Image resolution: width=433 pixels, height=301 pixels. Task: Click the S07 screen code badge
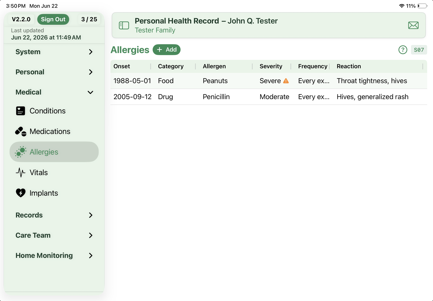[419, 50]
